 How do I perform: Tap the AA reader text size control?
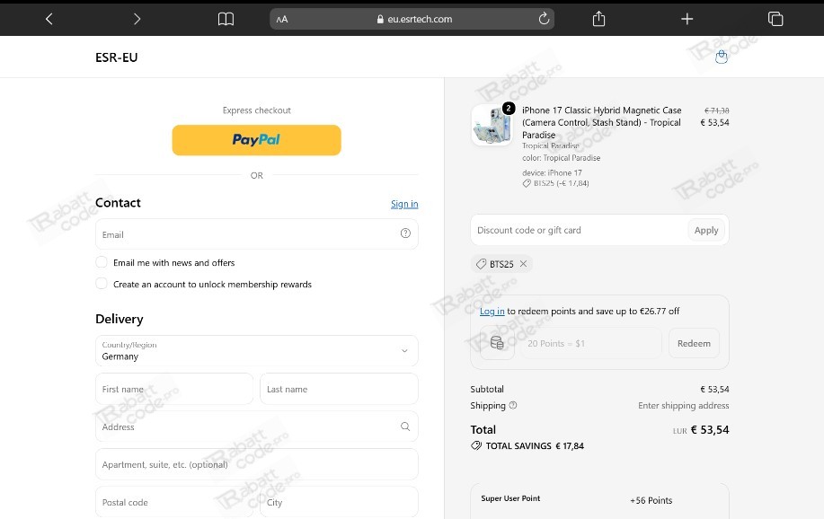pos(282,20)
